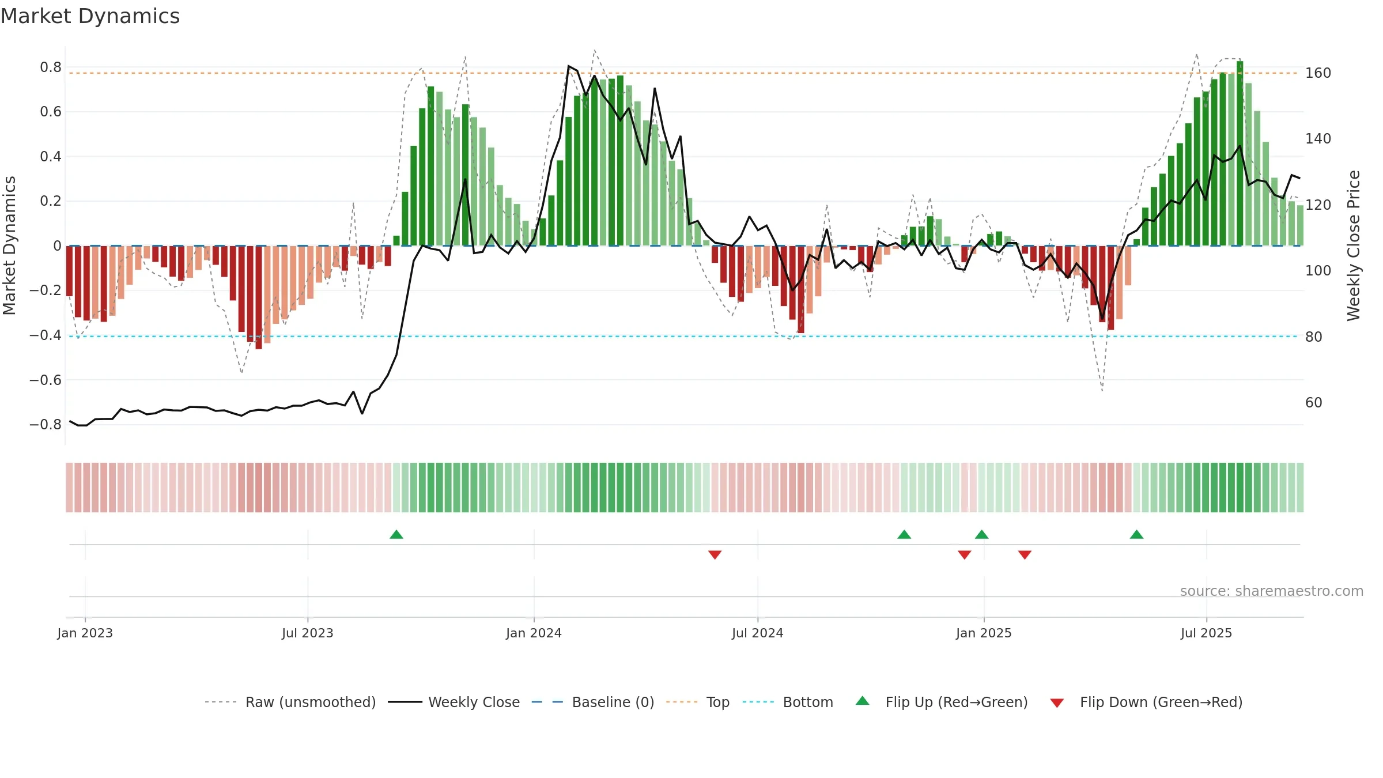Viewport: 1383px width, 778px height.
Task: Click the 0.8 left-axis tick label
Action: point(51,67)
